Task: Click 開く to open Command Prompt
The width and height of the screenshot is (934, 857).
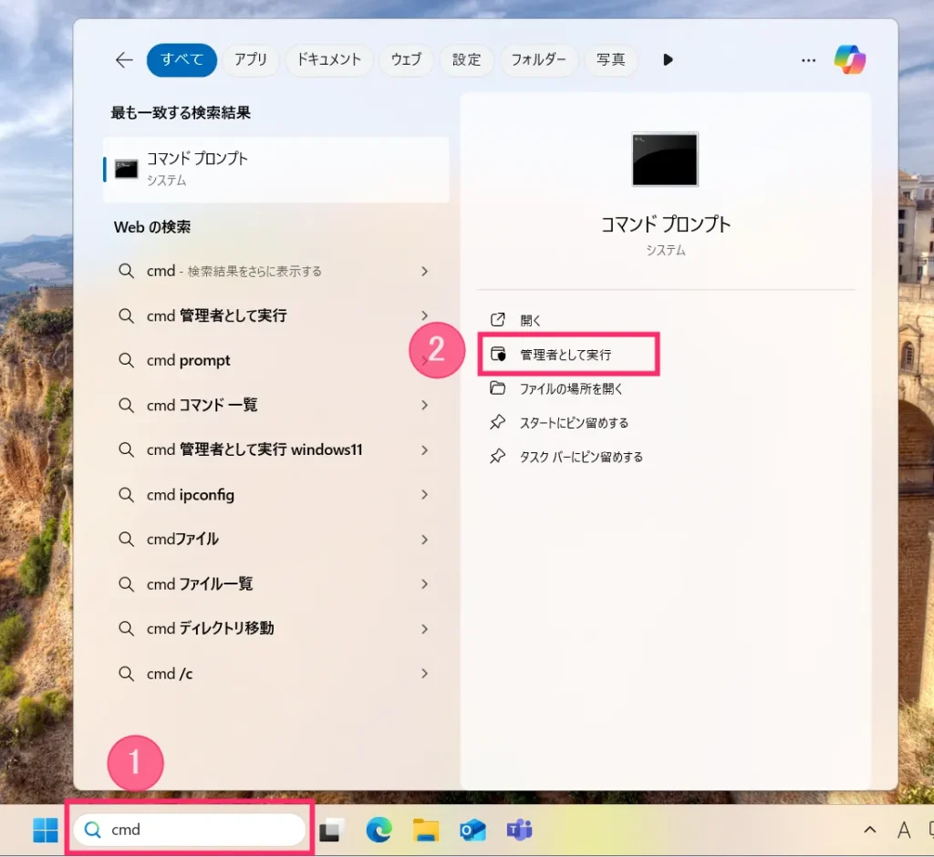Action: (666, 320)
